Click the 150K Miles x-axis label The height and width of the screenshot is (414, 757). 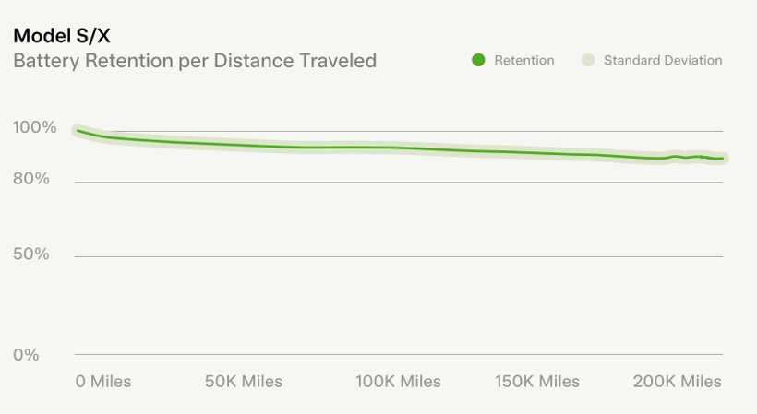(537, 382)
